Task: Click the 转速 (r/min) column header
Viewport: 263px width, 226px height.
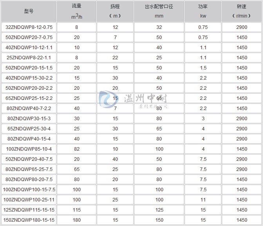Action: tap(242, 11)
